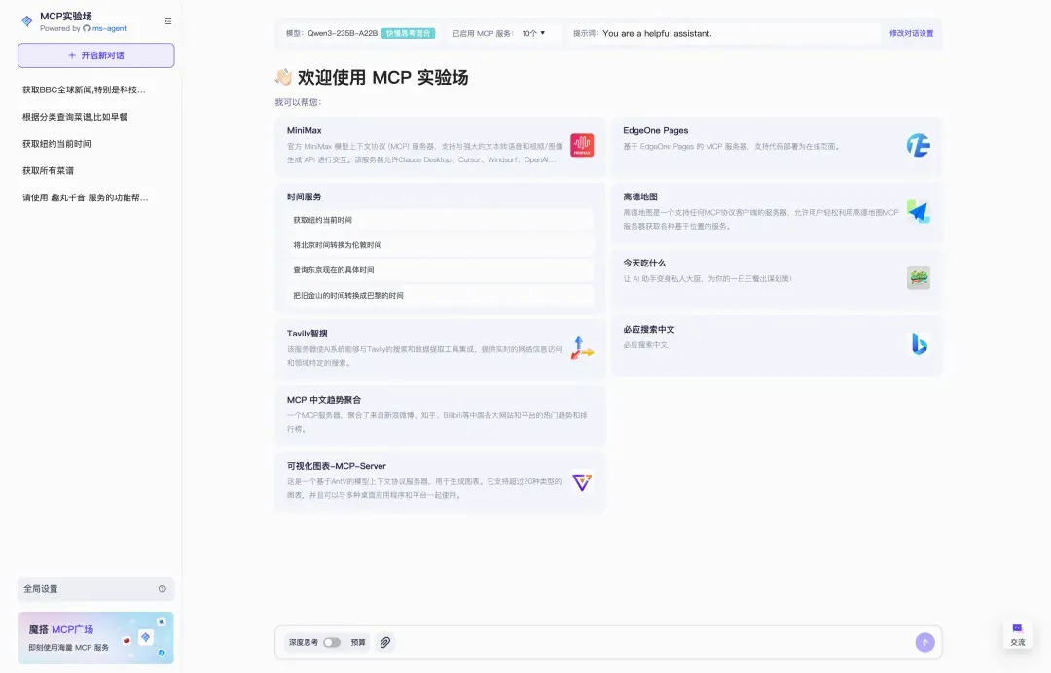This screenshot has height=673, width=1051.
Task: Select the 时间服务 card title
Action: pyautogui.click(x=305, y=196)
